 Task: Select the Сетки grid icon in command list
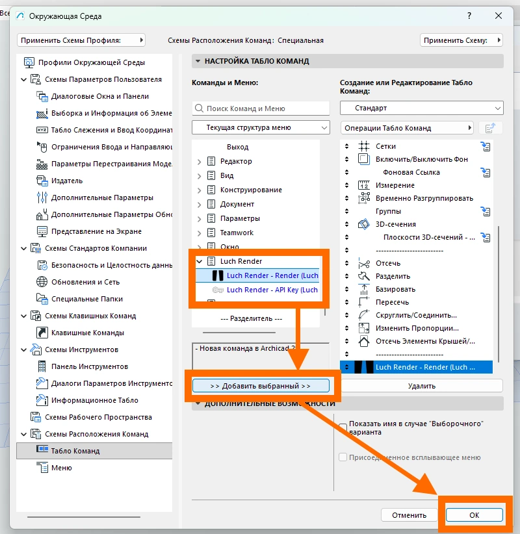click(363, 146)
